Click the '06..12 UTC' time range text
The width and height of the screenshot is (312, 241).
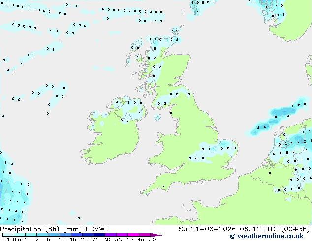tap(258, 229)
